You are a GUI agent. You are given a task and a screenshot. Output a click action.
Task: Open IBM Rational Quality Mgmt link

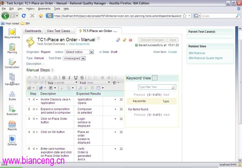point(205,58)
